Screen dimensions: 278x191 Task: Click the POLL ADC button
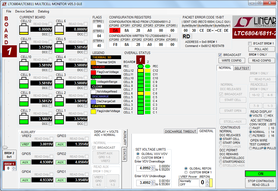tap(261, 49)
